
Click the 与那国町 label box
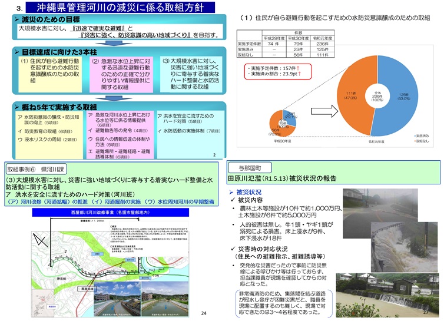pos(250,168)
